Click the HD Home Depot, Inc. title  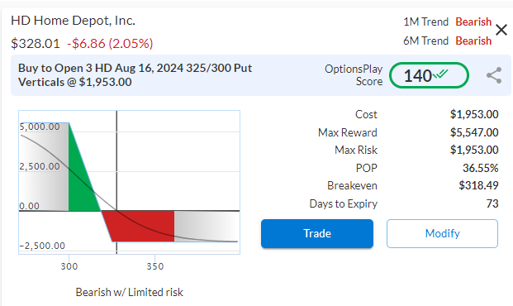73,21
